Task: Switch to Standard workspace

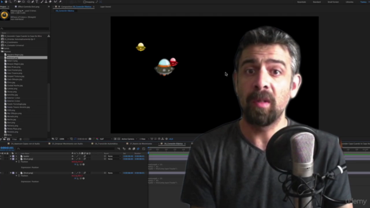Action: pyautogui.click(x=317, y=2)
